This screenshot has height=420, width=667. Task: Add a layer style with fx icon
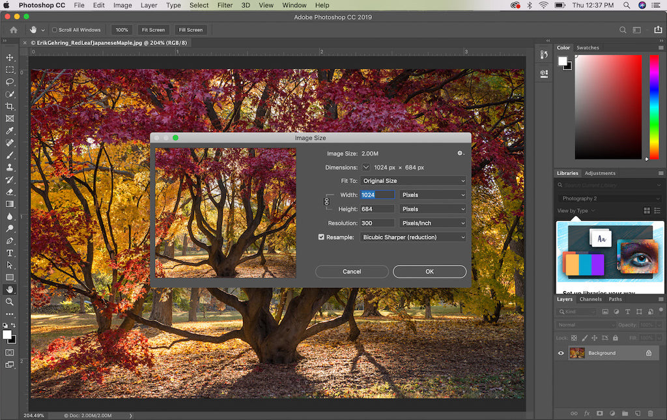[x=587, y=413]
